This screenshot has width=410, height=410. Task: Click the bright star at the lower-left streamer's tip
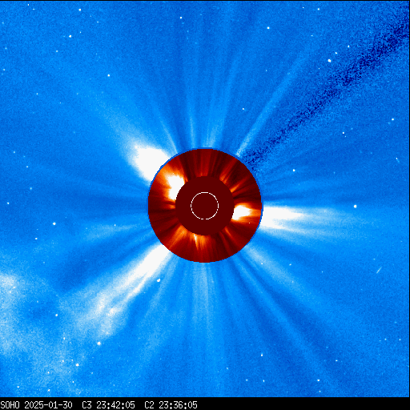click(99, 344)
